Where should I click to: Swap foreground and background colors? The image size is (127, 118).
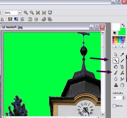[x=123, y=25]
